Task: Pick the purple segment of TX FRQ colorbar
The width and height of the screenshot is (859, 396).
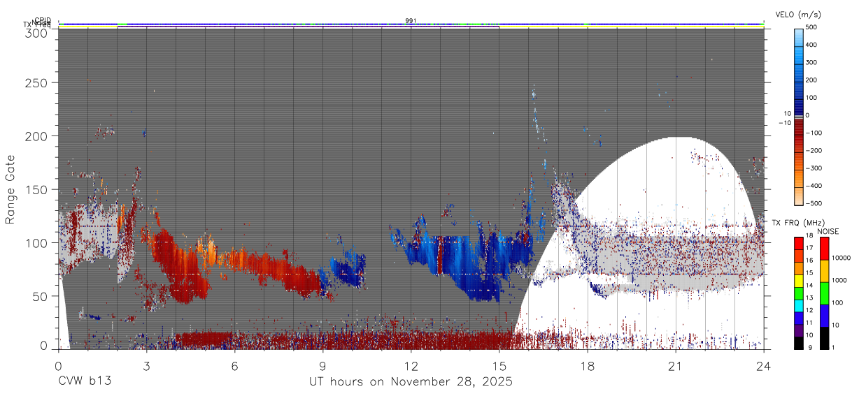Action: 799,331
